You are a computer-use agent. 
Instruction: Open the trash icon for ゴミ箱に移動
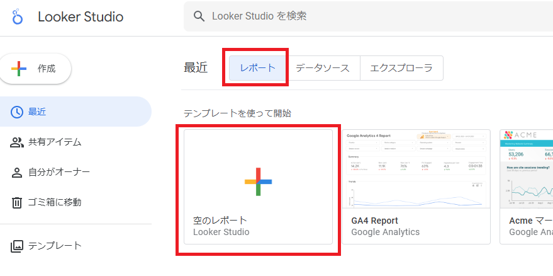[17, 202]
